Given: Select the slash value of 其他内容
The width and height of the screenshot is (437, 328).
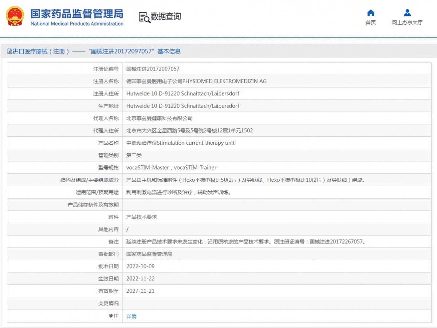Looking at the screenshot, I should click(x=127, y=229).
